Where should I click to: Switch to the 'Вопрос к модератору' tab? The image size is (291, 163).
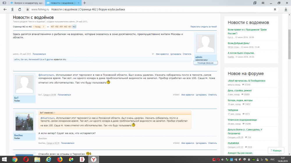[26, 3]
